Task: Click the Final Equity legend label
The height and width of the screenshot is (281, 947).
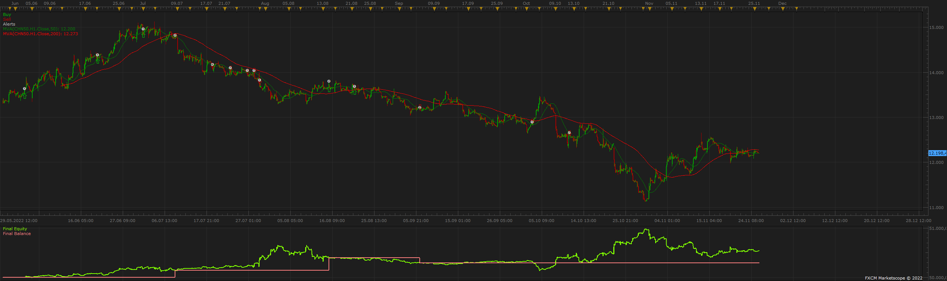Action: tap(15, 229)
